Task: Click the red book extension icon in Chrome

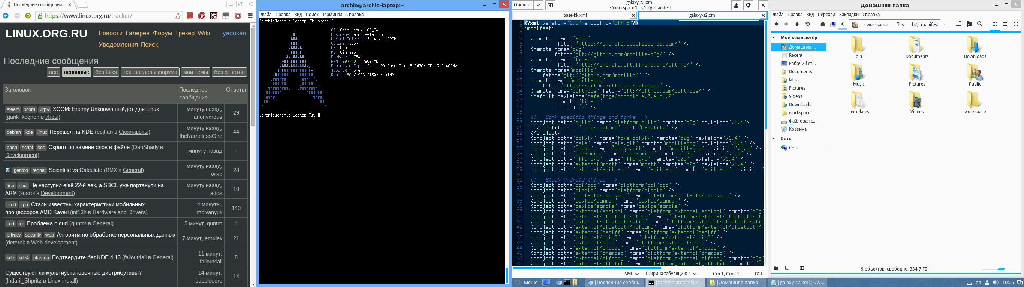Action: (190, 16)
